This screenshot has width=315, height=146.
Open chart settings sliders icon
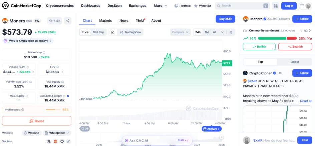point(231,32)
